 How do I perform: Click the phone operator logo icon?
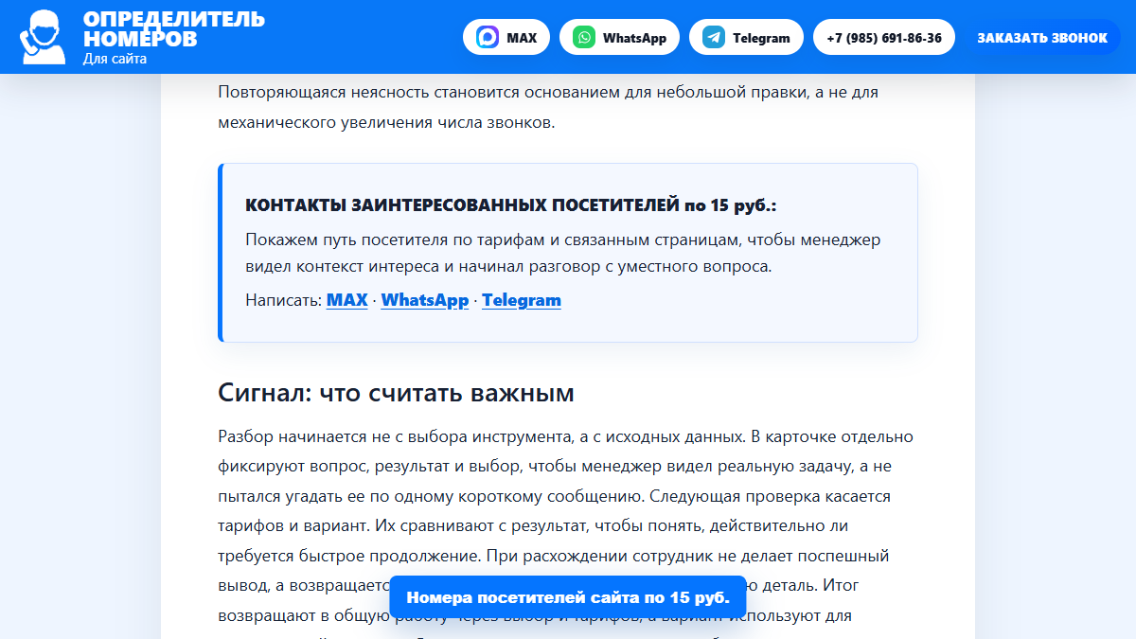[44, 37]
